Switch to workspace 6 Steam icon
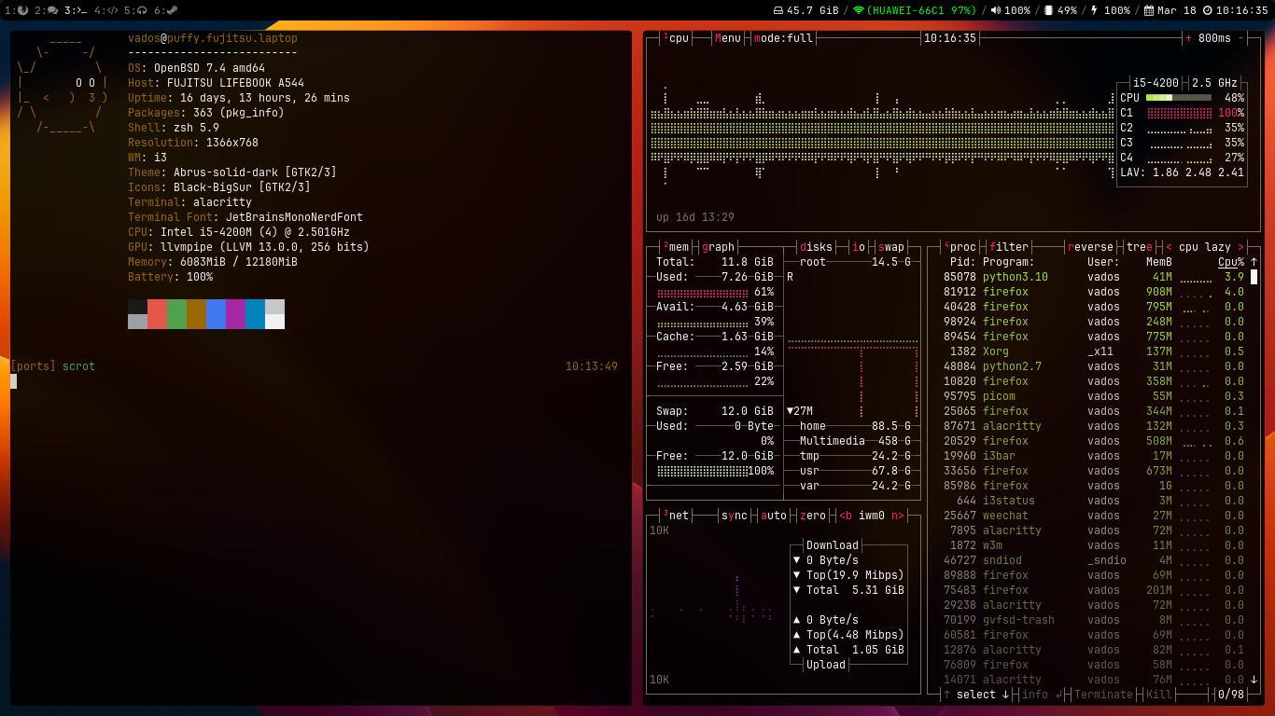Screen dimensions: 1275x716 point(172,10)
